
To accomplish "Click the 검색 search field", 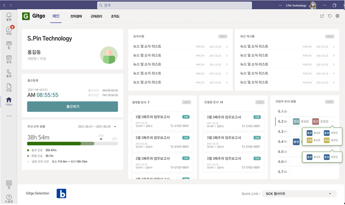I will (174, 5).
